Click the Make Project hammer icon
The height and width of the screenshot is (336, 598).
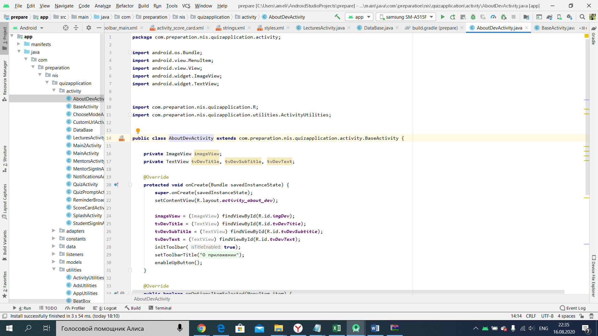pos(337,17)
